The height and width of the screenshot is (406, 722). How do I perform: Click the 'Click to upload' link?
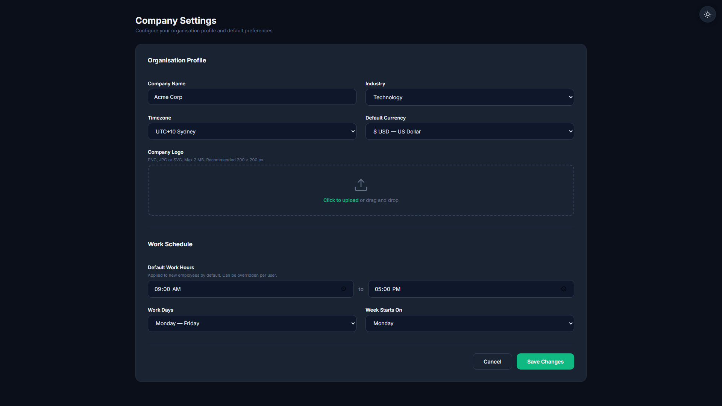(341, 200)
